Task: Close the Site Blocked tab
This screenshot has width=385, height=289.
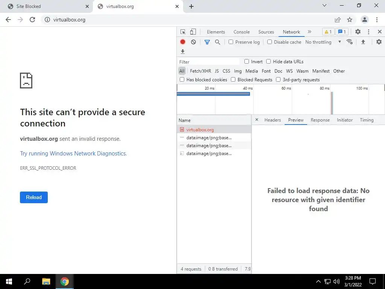Action: pyautogui.click(x=87, y=6)
